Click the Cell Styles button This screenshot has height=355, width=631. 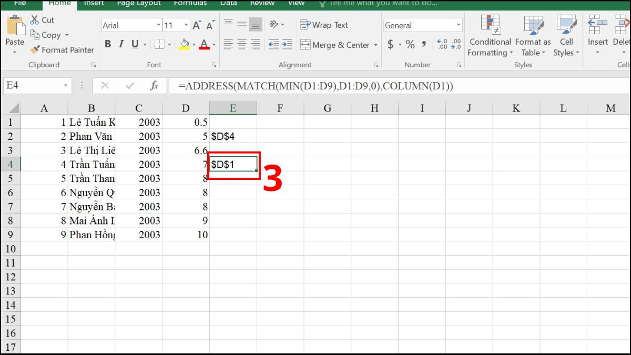pyautogui.click(x=566, y=37)
